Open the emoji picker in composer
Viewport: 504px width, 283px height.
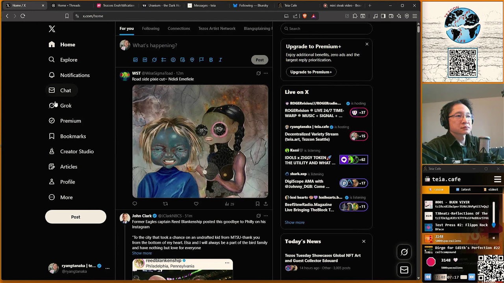[173, 60]
